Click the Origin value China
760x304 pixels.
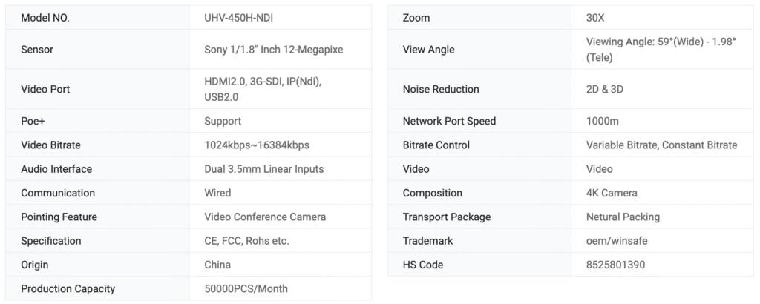coord(217,265)
